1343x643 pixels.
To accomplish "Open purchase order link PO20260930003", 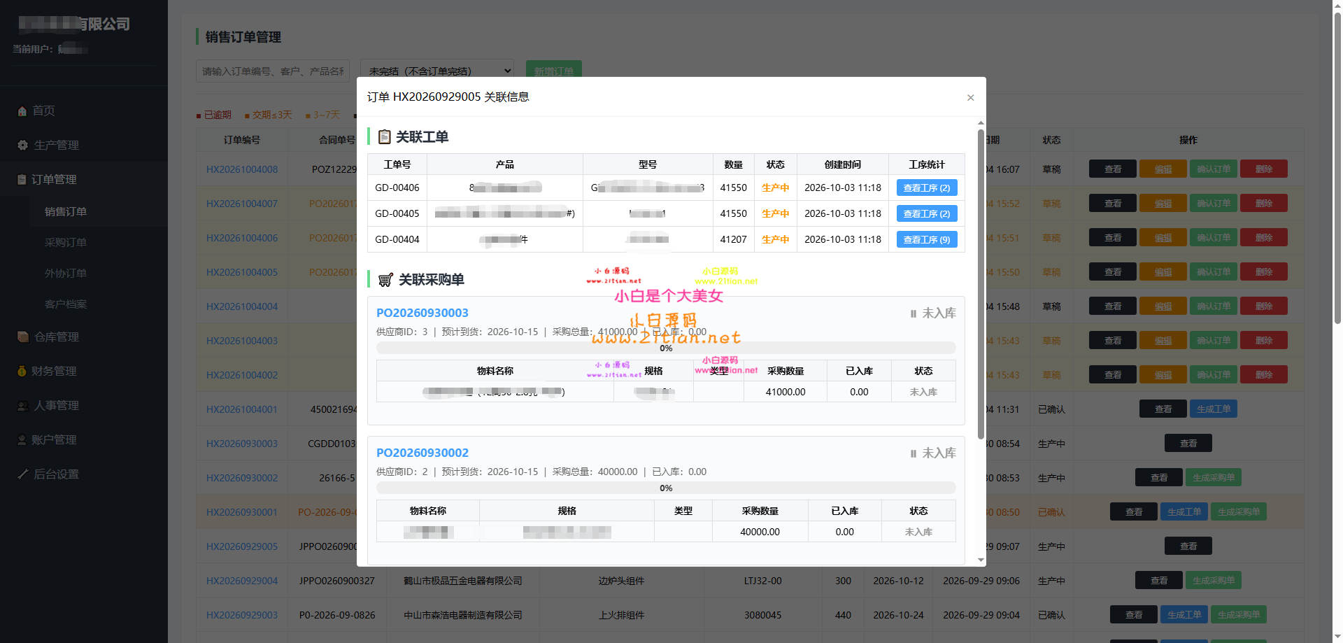I will tap(422, 313).
